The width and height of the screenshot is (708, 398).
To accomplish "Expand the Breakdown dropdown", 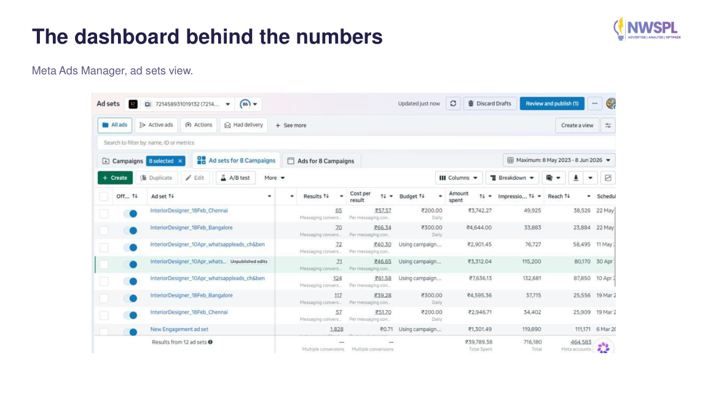I will click(x=512, y=178).
